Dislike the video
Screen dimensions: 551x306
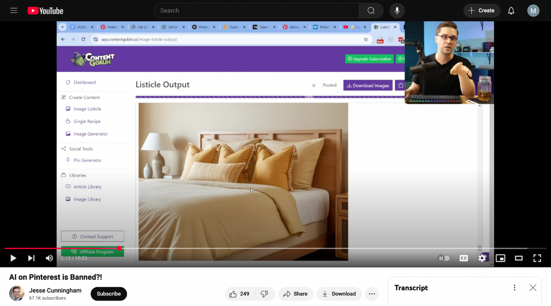coord(264,294)
